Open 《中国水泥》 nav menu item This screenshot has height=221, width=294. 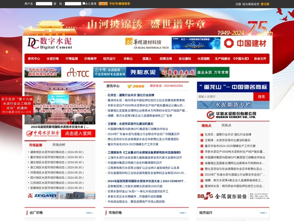(241, 59)
